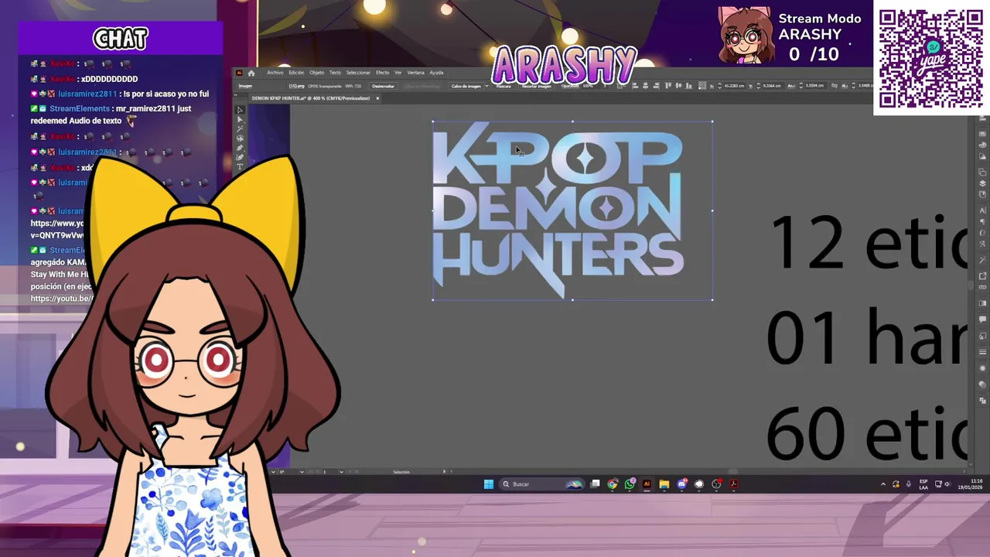Viewport: 990px width, 557px height.
Task: Open Task View on the taskbar
Action: [x=595, y=484]
